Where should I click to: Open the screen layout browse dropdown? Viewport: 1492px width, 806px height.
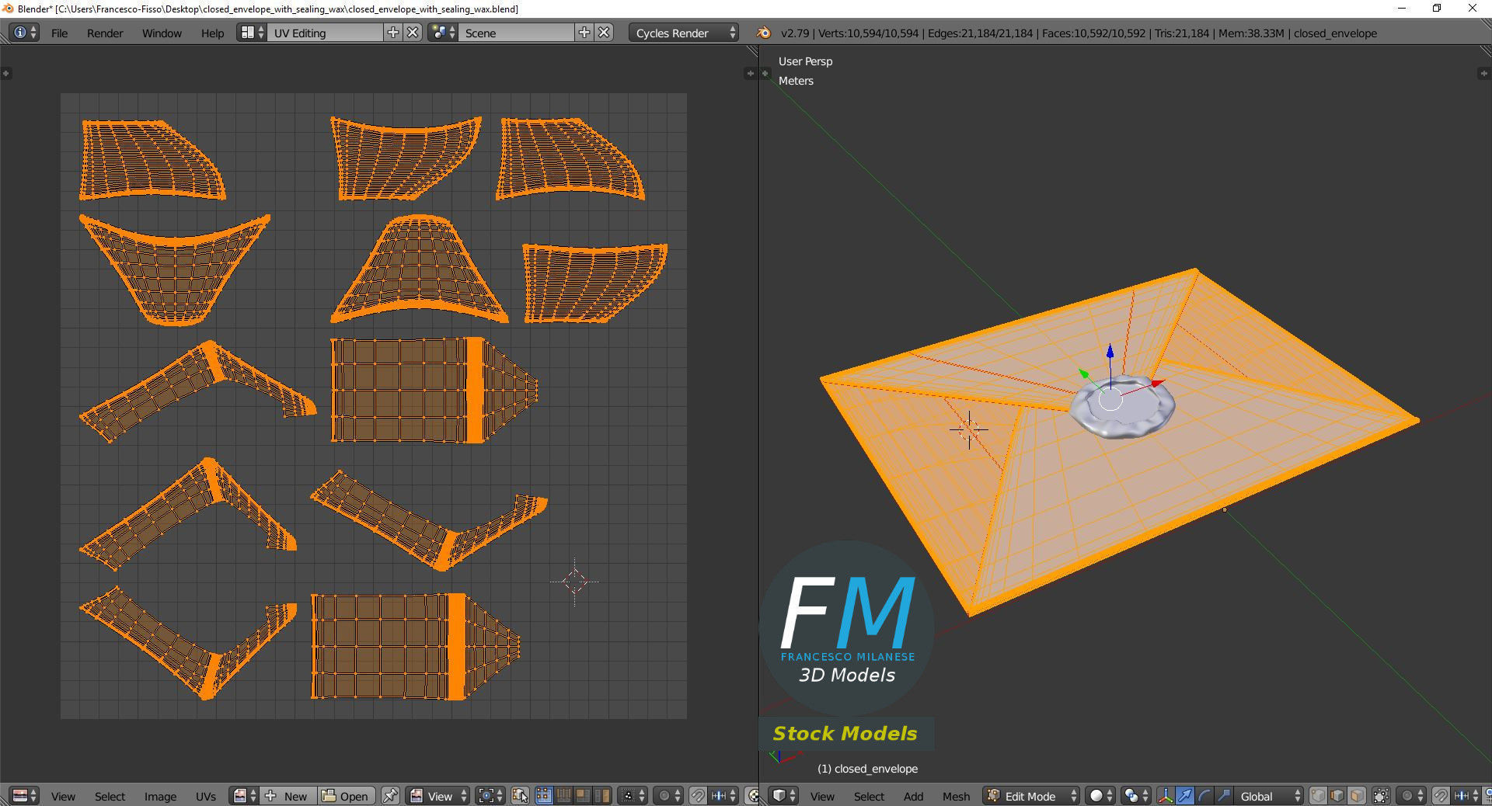pyautogui.click(x=252, y=33)
